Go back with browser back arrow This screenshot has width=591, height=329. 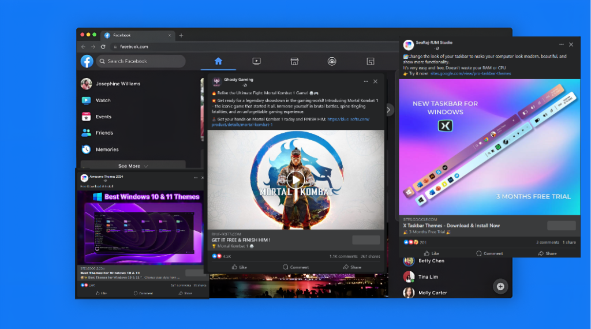click(83, 47)
